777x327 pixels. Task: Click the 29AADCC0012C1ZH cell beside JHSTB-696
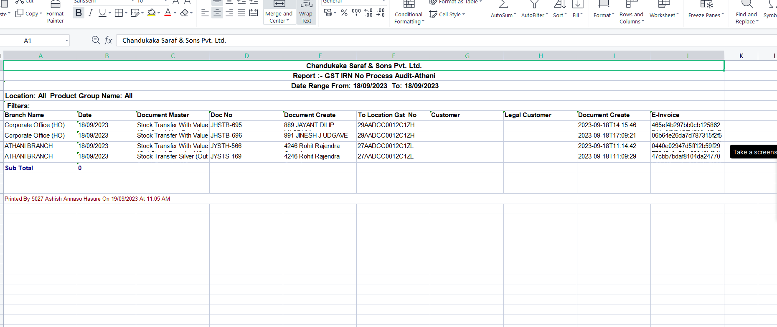(x=393, y=135)
